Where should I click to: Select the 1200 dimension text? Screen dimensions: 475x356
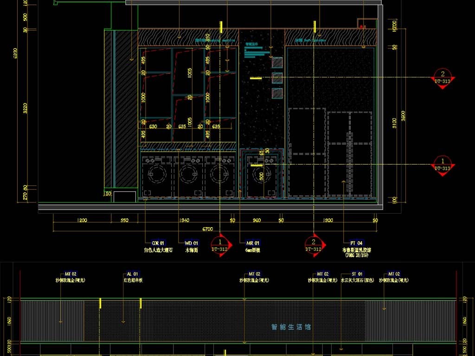tap(82, 221)
